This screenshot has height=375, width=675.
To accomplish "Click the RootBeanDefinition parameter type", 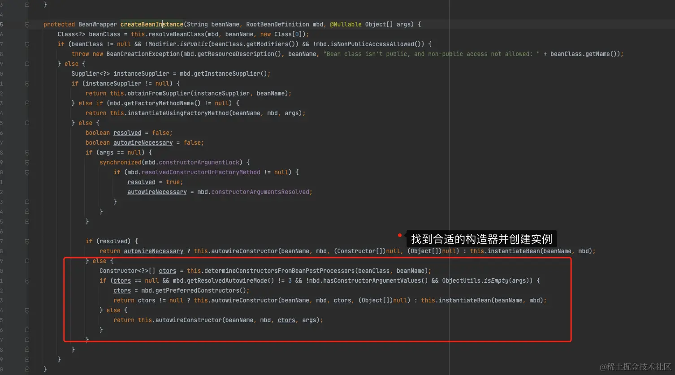I will pos(277,24).
